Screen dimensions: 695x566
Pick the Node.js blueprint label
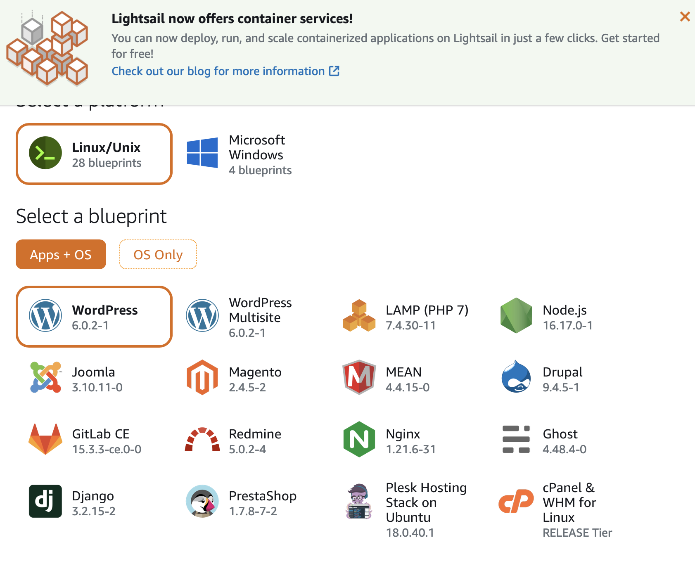coord(565,310)
